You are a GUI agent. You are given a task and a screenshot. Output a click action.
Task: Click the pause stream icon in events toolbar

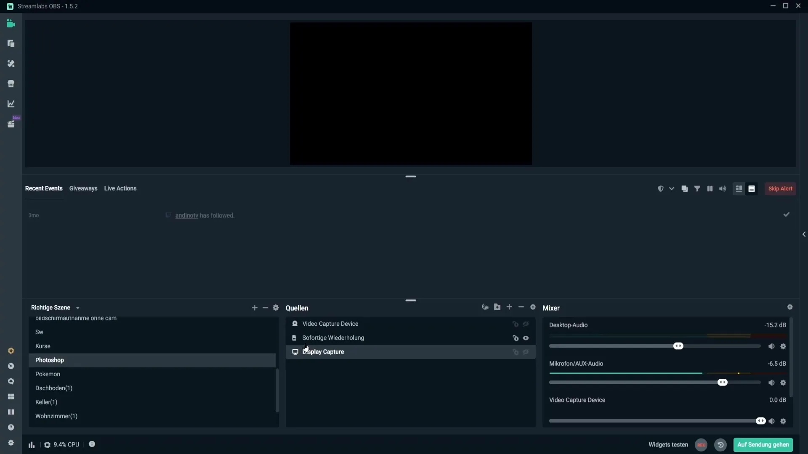[710, 188]
